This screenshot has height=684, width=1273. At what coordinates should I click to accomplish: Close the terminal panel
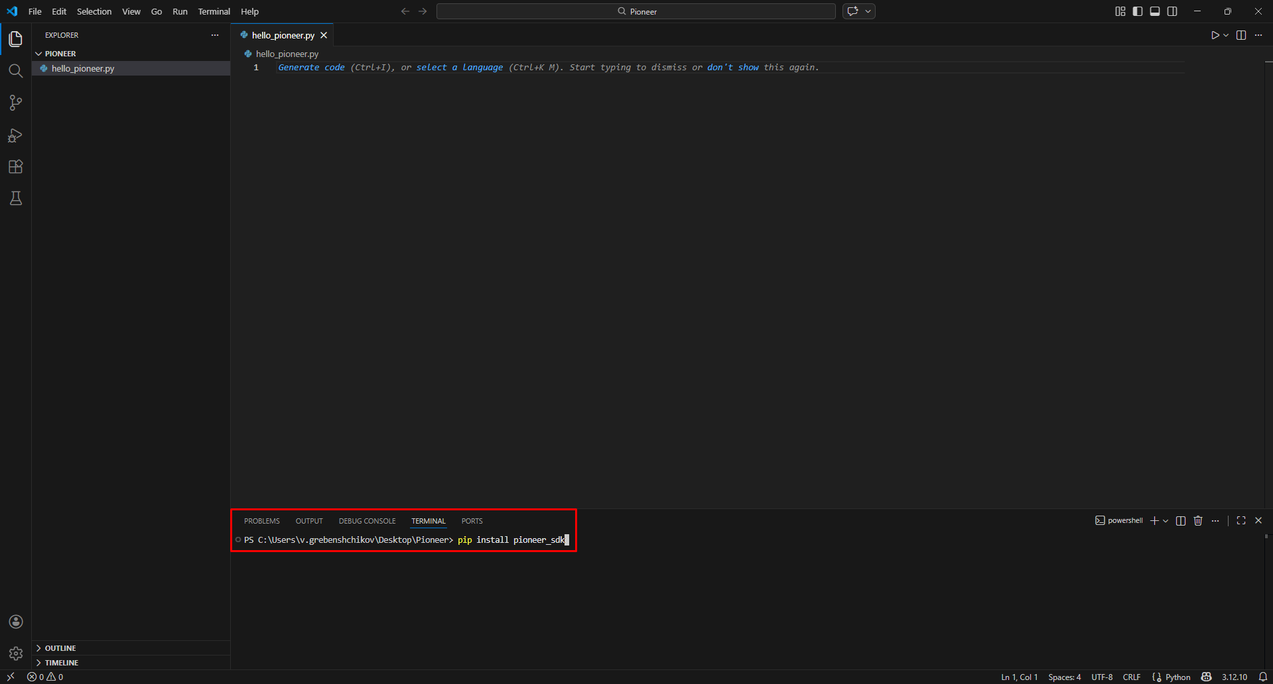pyautogui.click(x=1258, y=521)
